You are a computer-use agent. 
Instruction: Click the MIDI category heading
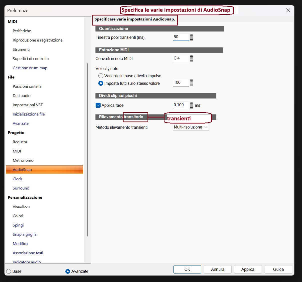tap(12, 21)
